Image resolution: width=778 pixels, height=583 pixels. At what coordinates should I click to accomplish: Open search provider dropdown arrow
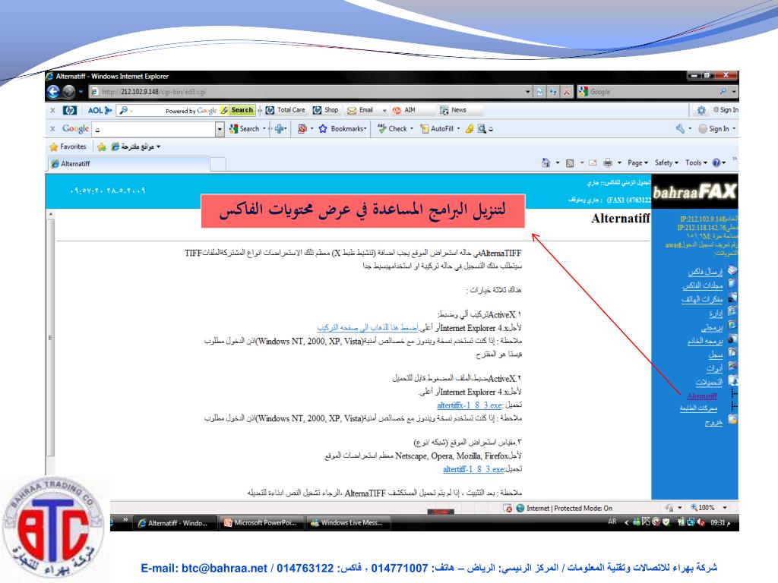pyautogui.click(x=734, y=92)
